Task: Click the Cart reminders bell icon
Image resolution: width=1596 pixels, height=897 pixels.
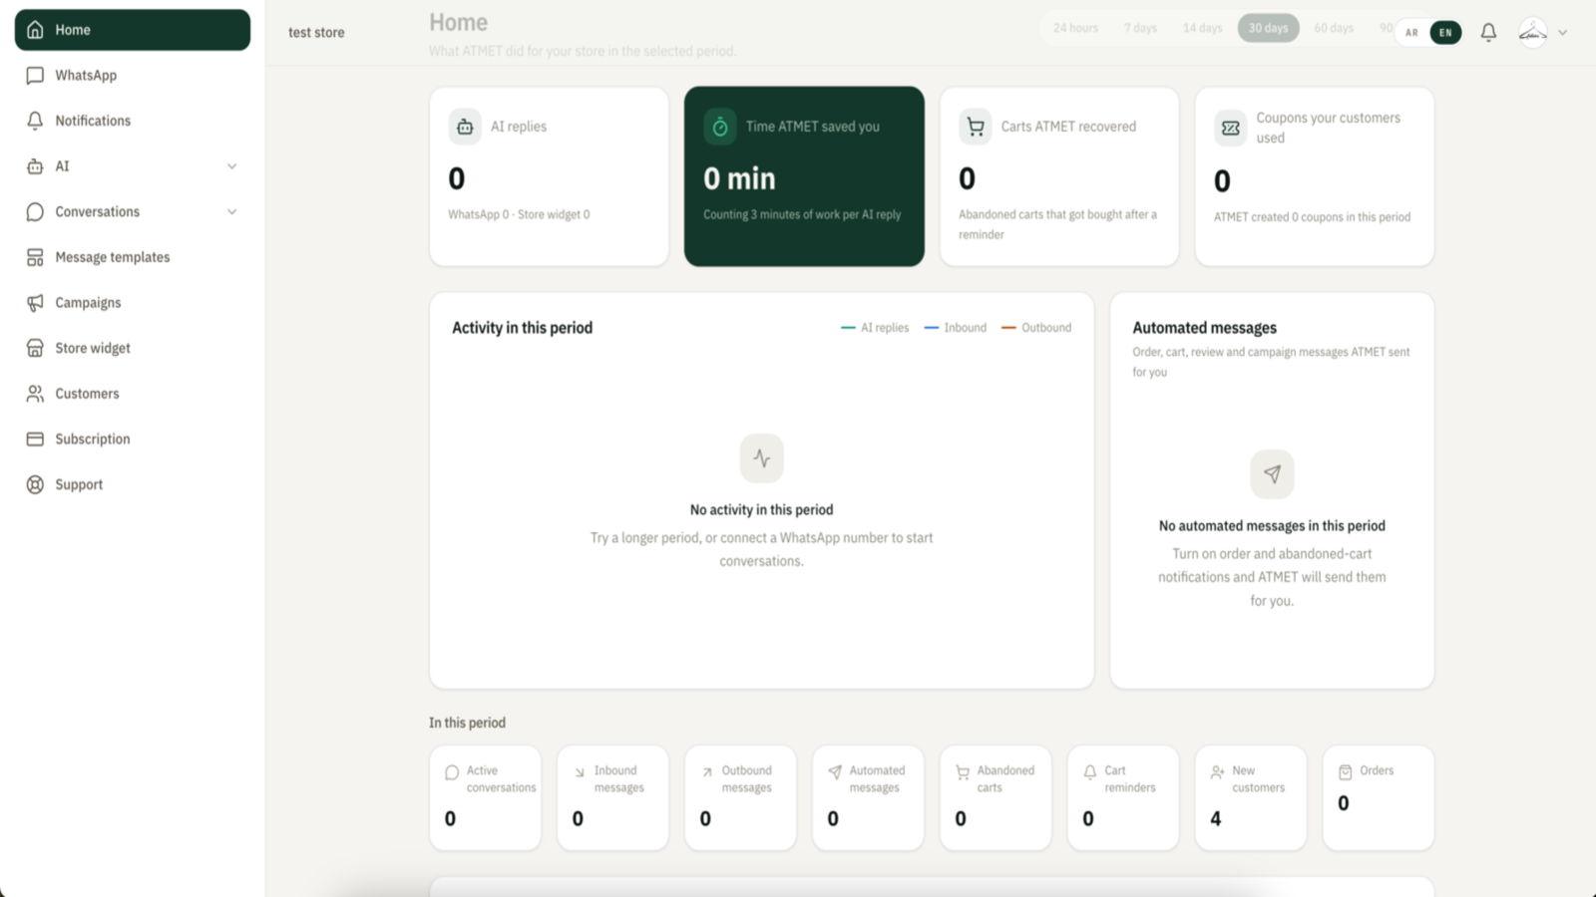Action: click(1090, 772)
